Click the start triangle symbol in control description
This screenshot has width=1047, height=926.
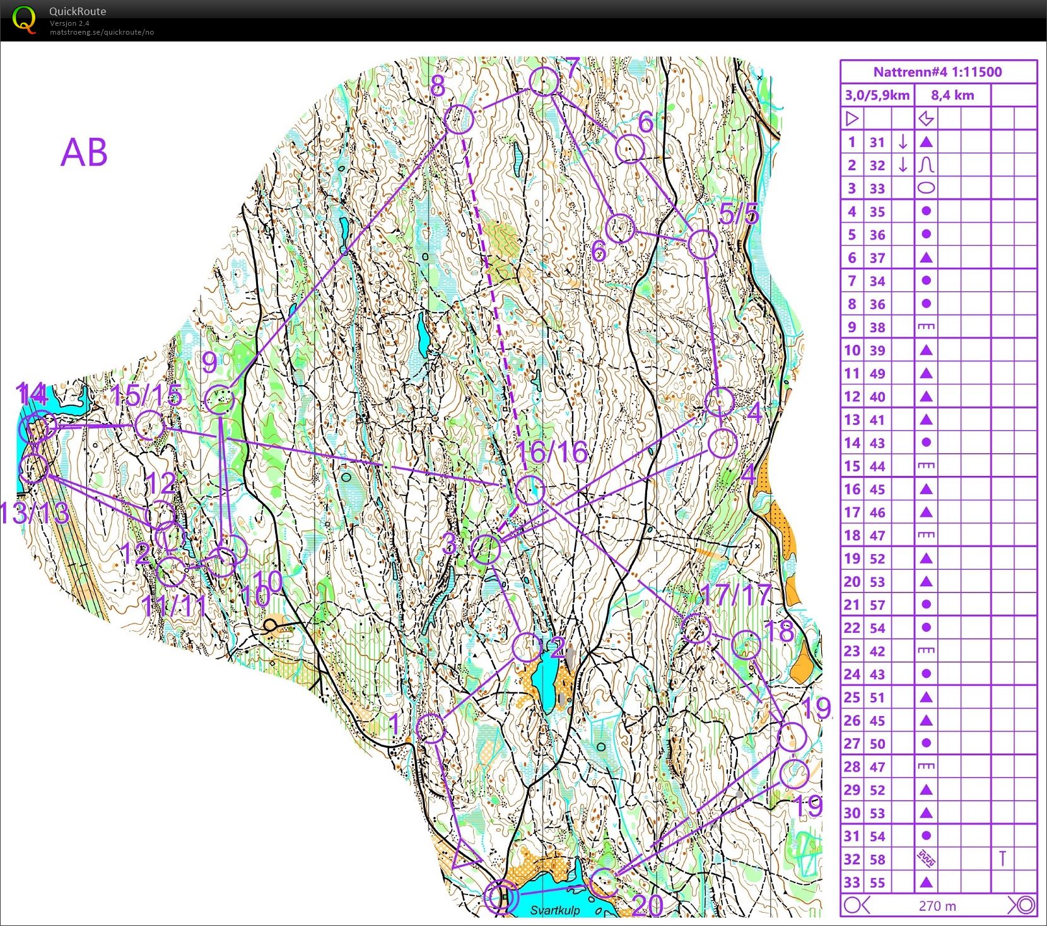pyautogui.click(x=852, y=119)
